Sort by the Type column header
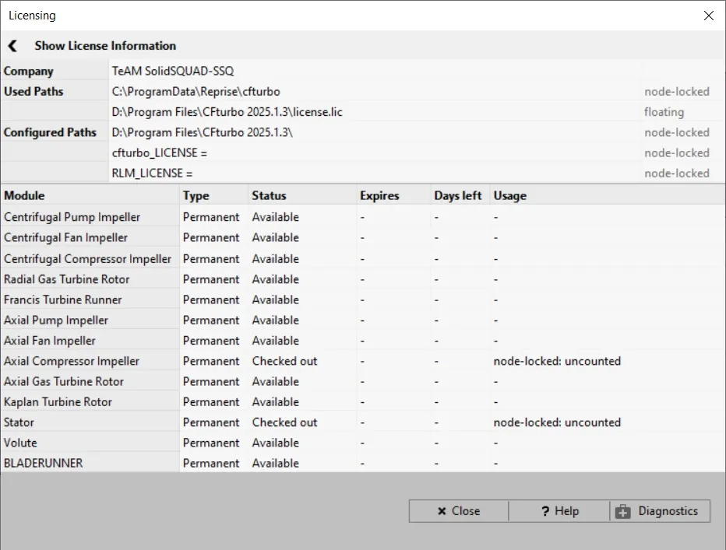 pos(214,196)
